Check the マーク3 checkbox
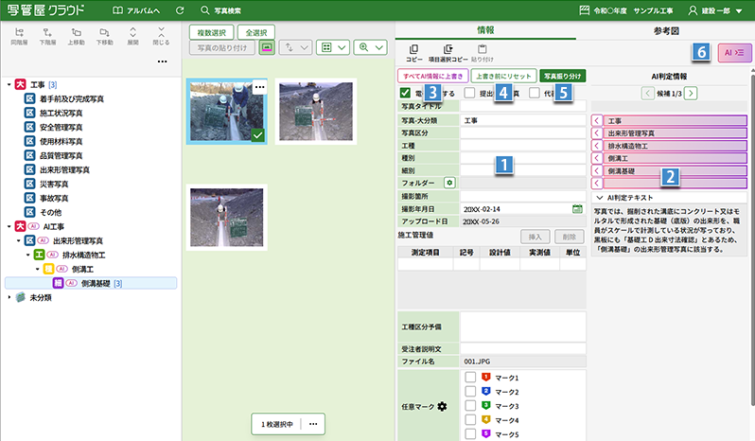 (x=470, y=405)
